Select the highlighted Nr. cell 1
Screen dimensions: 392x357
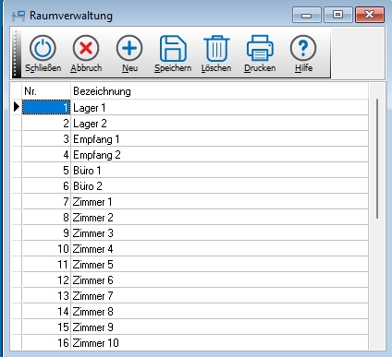[x=46, y=108]
